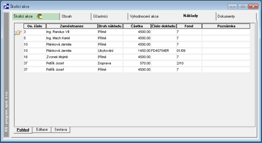
Task: Select Plánková Jarmila row with Přímé cost
Action: (137, 44)
